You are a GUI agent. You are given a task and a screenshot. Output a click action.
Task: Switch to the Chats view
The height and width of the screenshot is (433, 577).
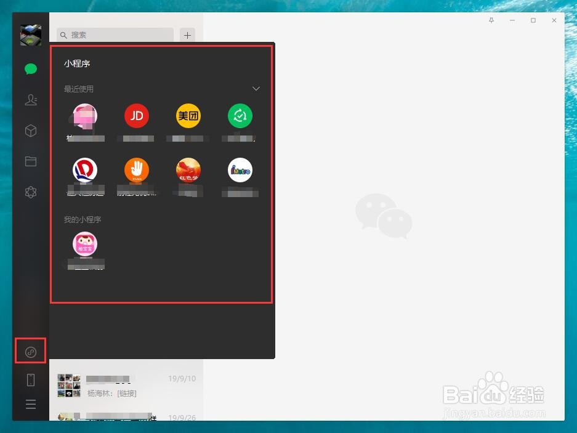31,69
